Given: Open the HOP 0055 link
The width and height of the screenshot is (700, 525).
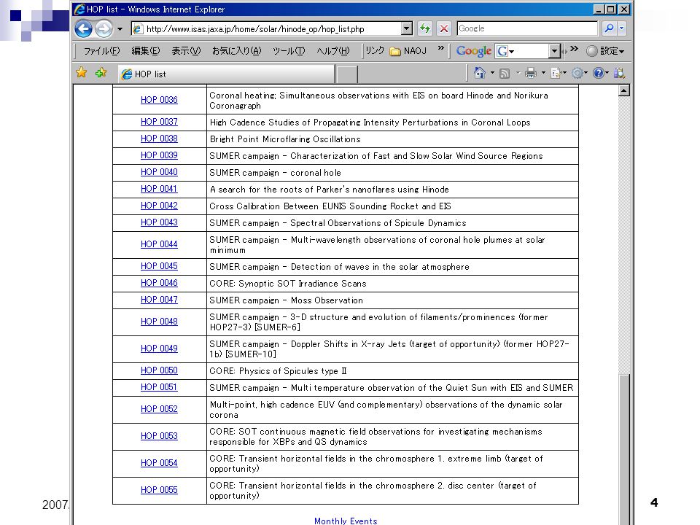Looking at the screenshot, I should coord(159,490).
